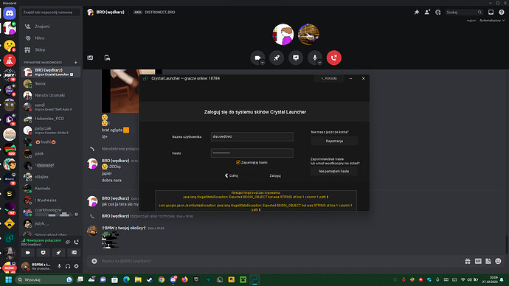Screen dimensions: 509x286
Task: Click Nazwa użytkownika input field
Action: [252, 136]
